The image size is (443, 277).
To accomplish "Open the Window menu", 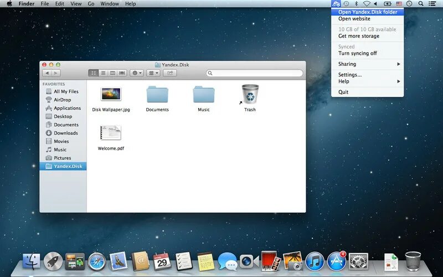I will tap(110, 4).
